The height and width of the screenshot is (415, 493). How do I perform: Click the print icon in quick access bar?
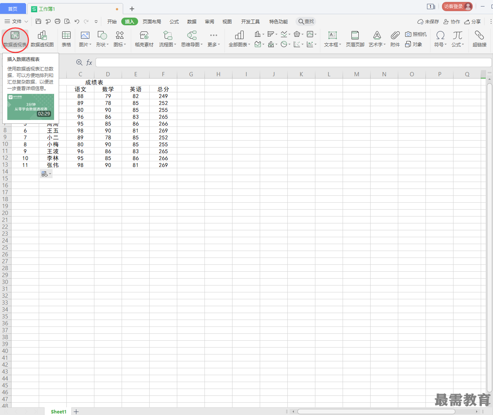58,21
